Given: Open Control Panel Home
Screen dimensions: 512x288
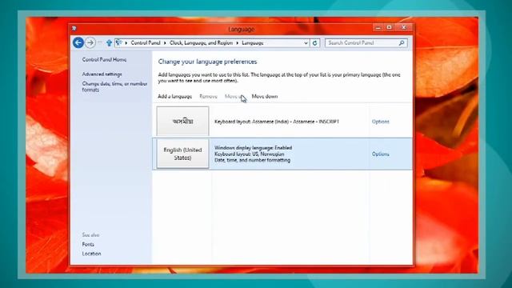Looking at the screenshot, I should (104, 60).
